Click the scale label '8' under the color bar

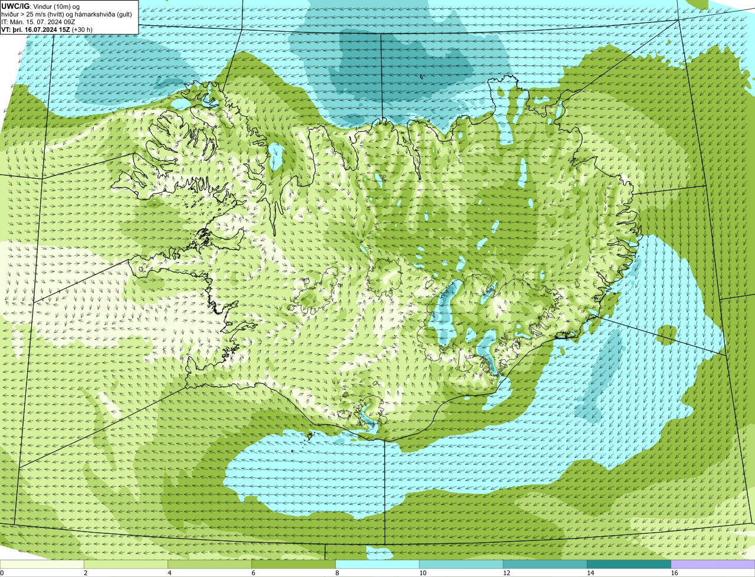(x=337, y=573)
